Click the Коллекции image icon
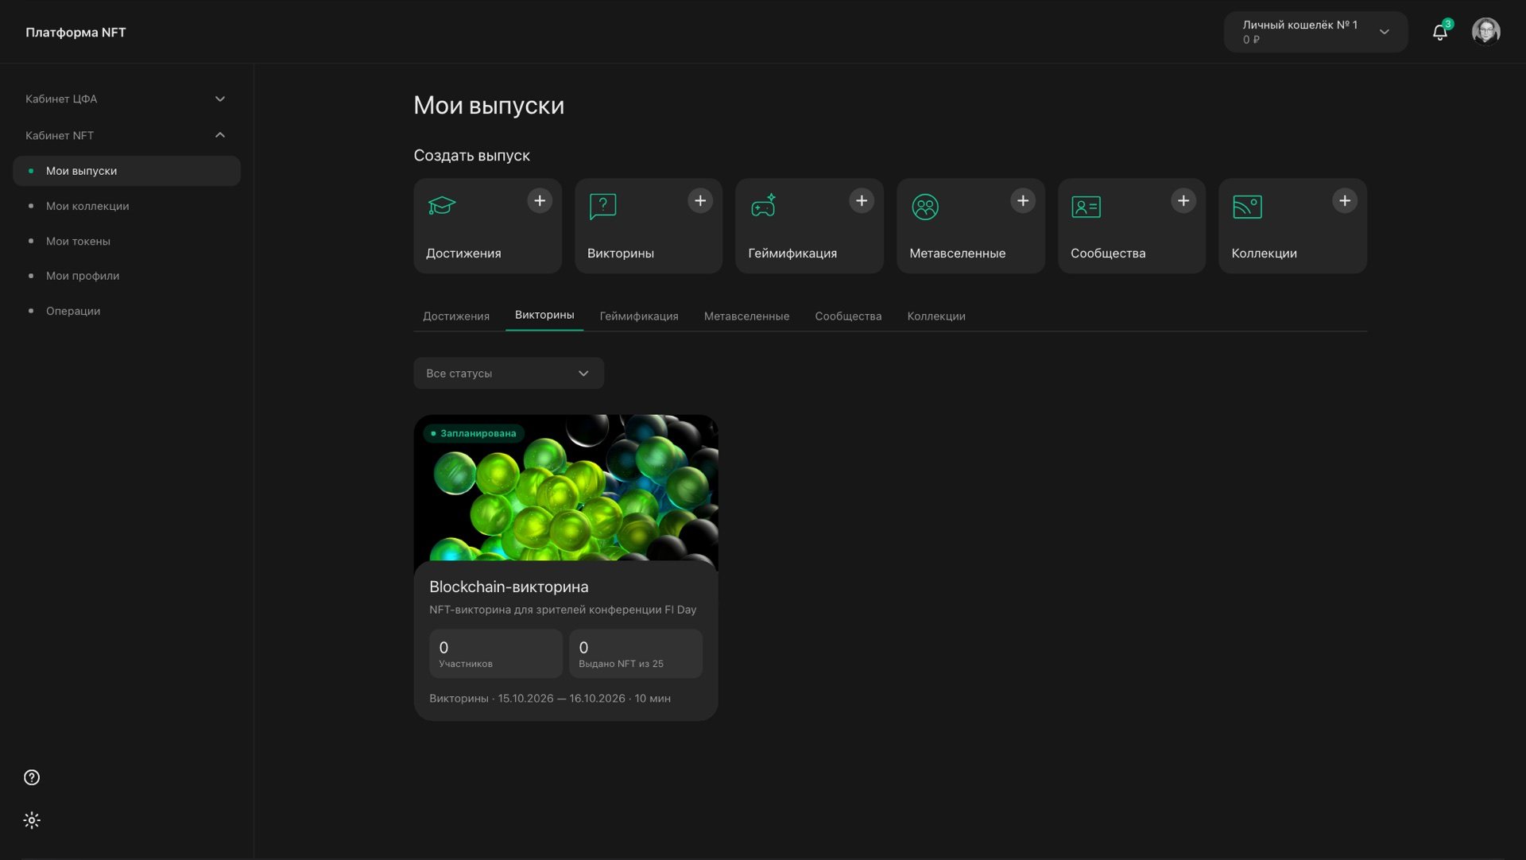 [x=1247, y=207]
